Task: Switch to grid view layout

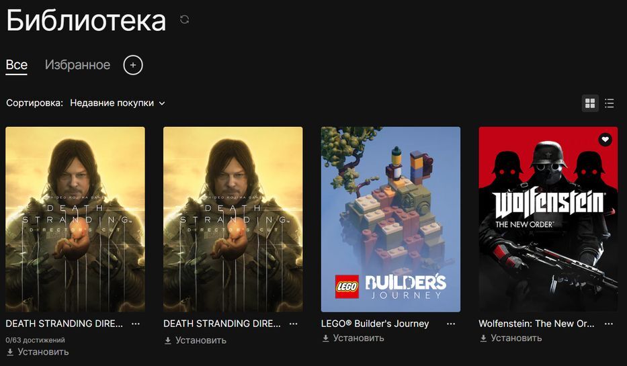Action: [x=590, y=103]
